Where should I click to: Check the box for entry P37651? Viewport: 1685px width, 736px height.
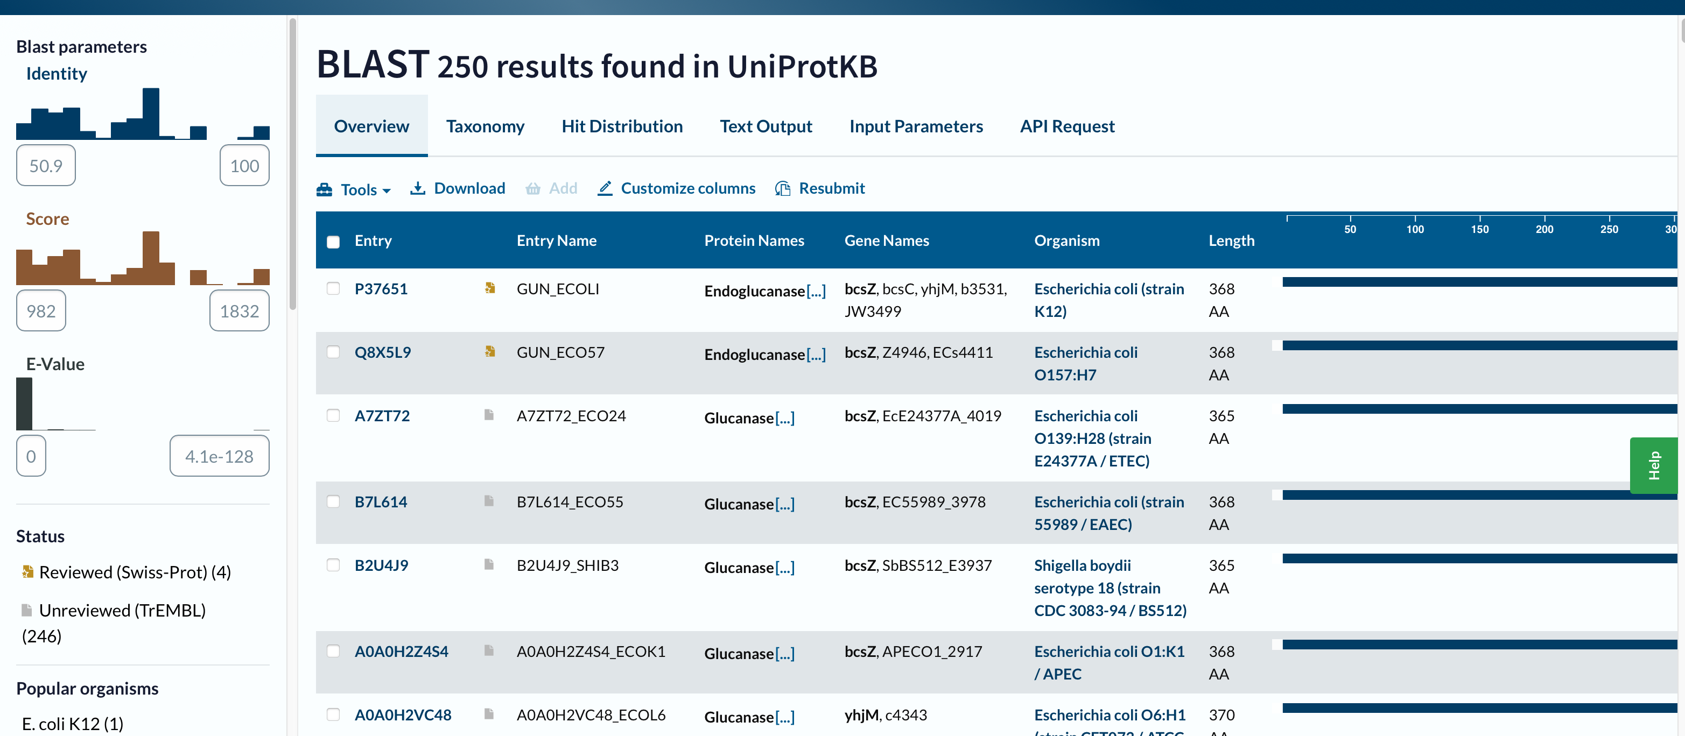(333, 288)
